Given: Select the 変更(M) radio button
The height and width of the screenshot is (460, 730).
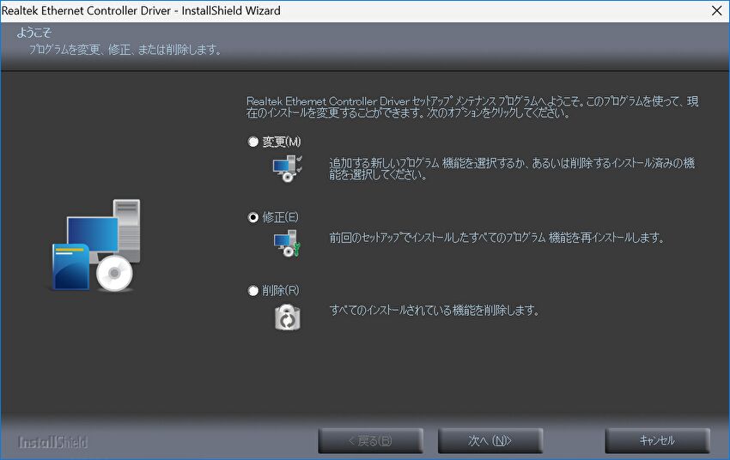Looking at the screenshot, I should (253, 142).
